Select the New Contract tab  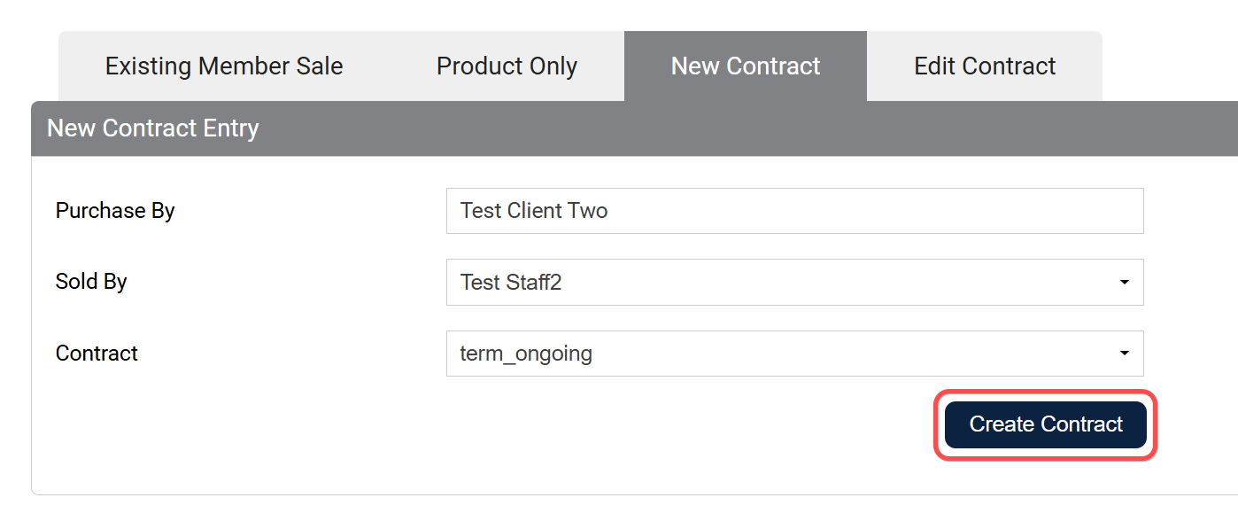(x=746, y=66)
